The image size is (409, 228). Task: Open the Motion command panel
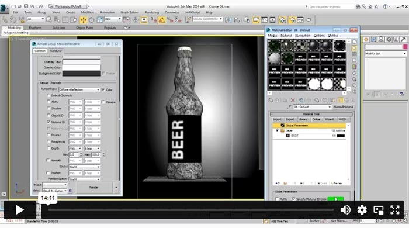(x=389, y=39)
